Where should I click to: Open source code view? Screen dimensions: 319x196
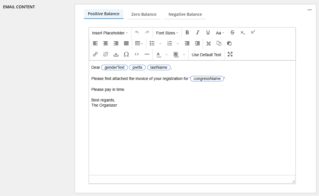[137, 54]
